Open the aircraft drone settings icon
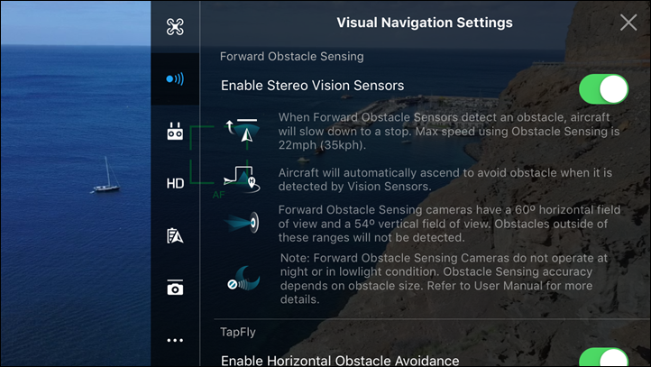 coord(175,27)
